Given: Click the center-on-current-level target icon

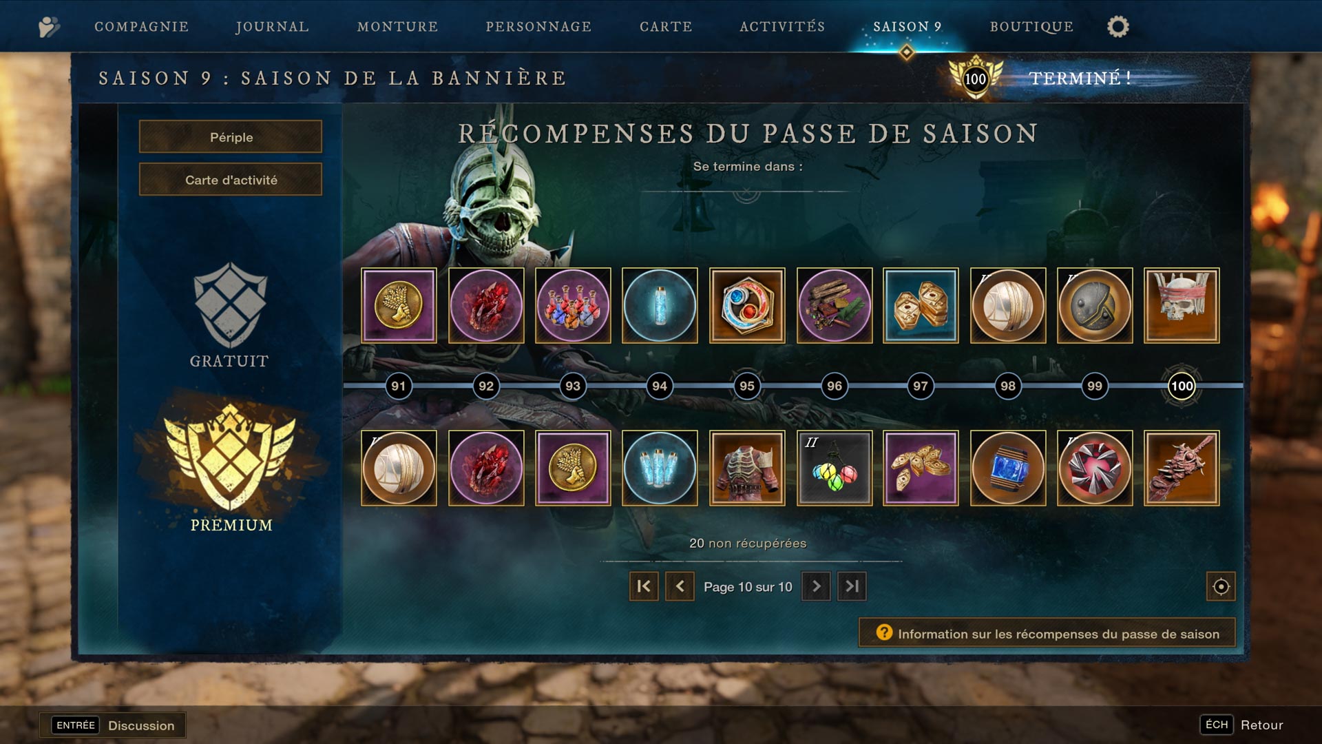Looking at the screenshot, I should pos(1221,586).
